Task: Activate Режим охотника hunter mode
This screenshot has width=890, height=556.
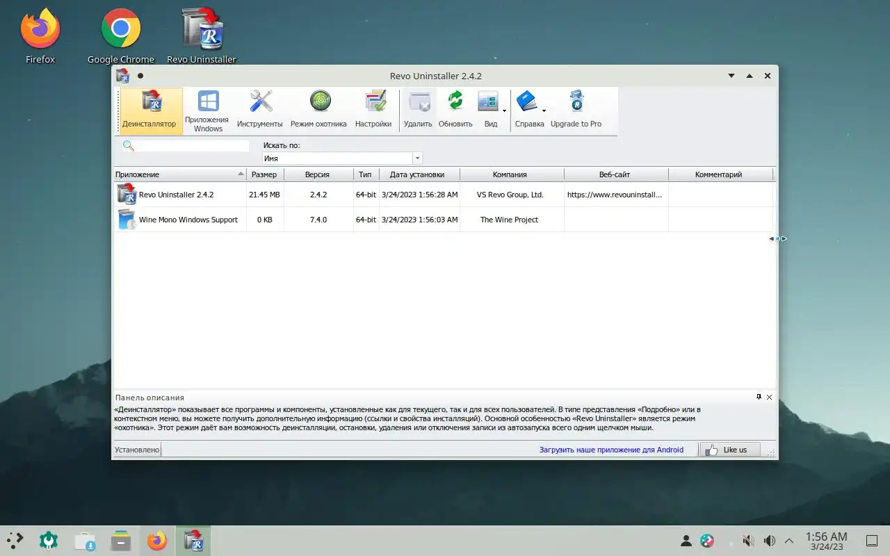Action: [x=319, y=111]
